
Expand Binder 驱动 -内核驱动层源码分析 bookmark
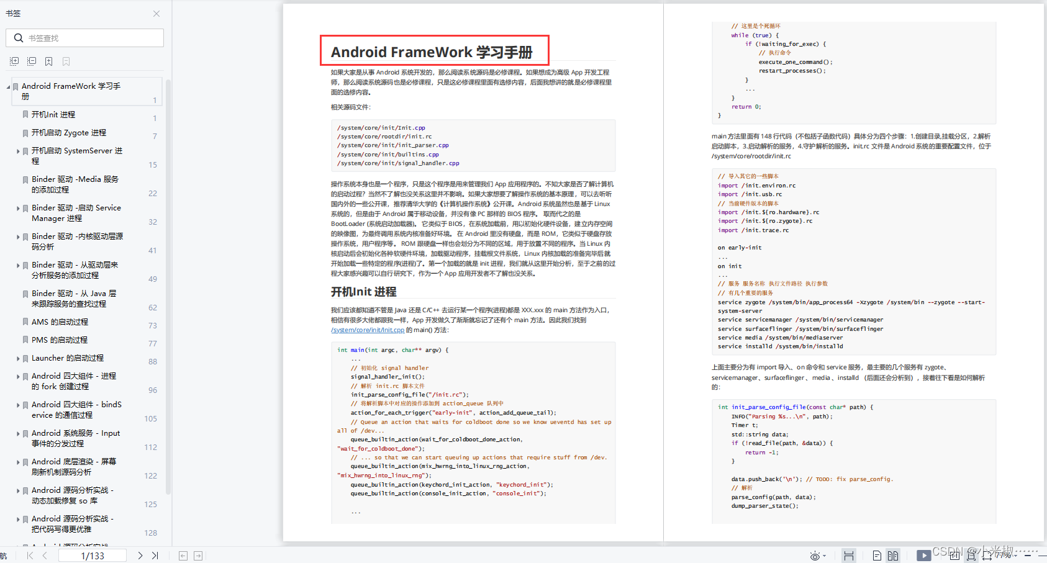click(18, 236)
